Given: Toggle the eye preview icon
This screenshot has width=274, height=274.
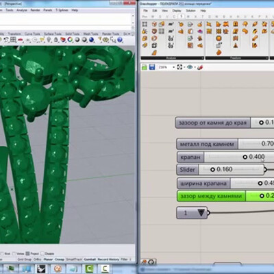Looking at the screenshot, I should [190, 67].
